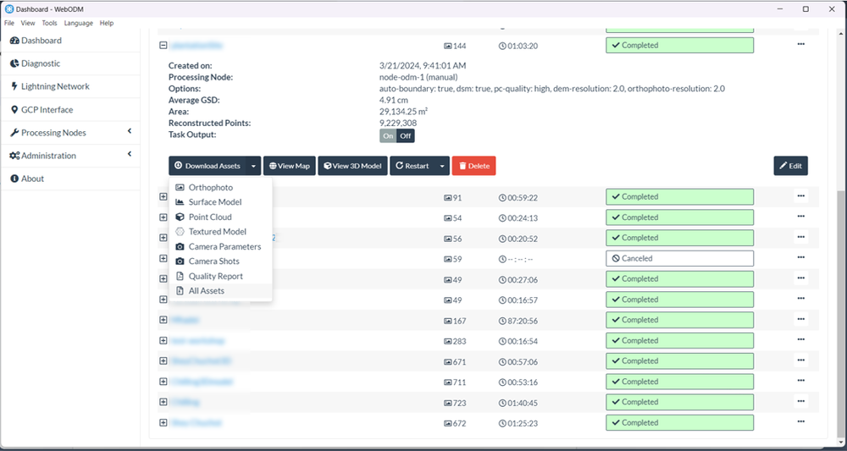Expand the Processing Nodes sidebar entry
The image size is (847, 451).
[x=70, y=133]
